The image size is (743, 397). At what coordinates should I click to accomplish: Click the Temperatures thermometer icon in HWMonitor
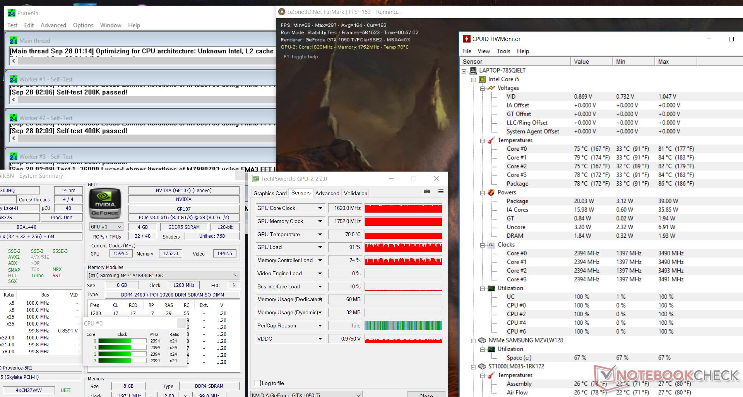point(491,140)
